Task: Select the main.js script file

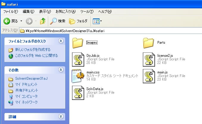Action: pyautogui.click(x=148, y=76)
